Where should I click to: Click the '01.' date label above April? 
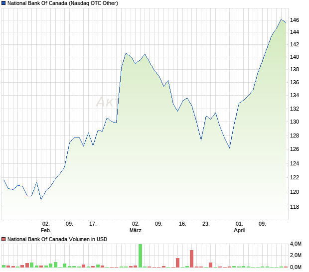pyautogui.click(x=239, y=224)
